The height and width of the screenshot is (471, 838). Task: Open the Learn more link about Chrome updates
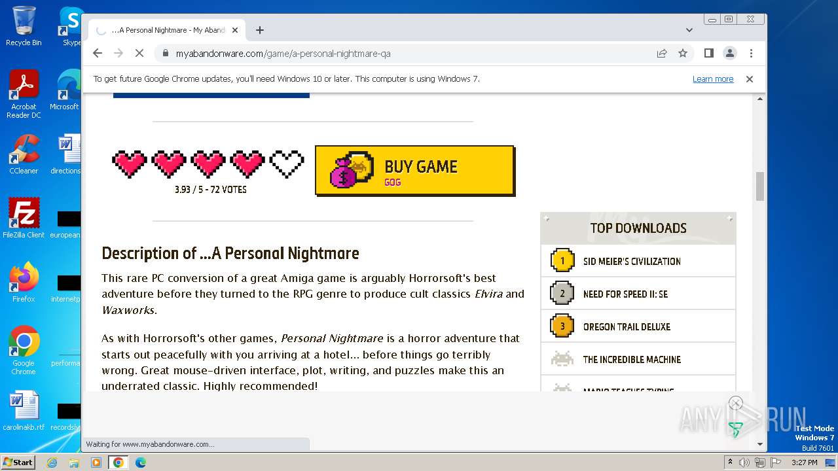click(x=713, y=79)
